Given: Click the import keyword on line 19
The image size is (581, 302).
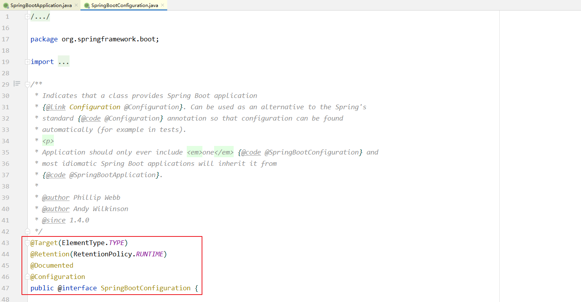Looking at the screenshot, I should (x=42, y=62).
